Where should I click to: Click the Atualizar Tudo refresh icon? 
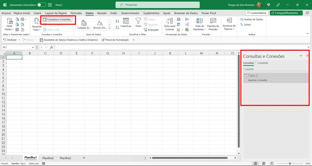37,21
